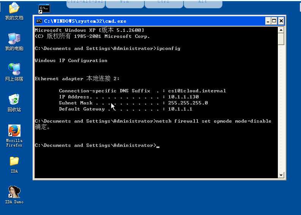Click the cmd.exe window title bar text
301x215 pixels.
point(85,21)
